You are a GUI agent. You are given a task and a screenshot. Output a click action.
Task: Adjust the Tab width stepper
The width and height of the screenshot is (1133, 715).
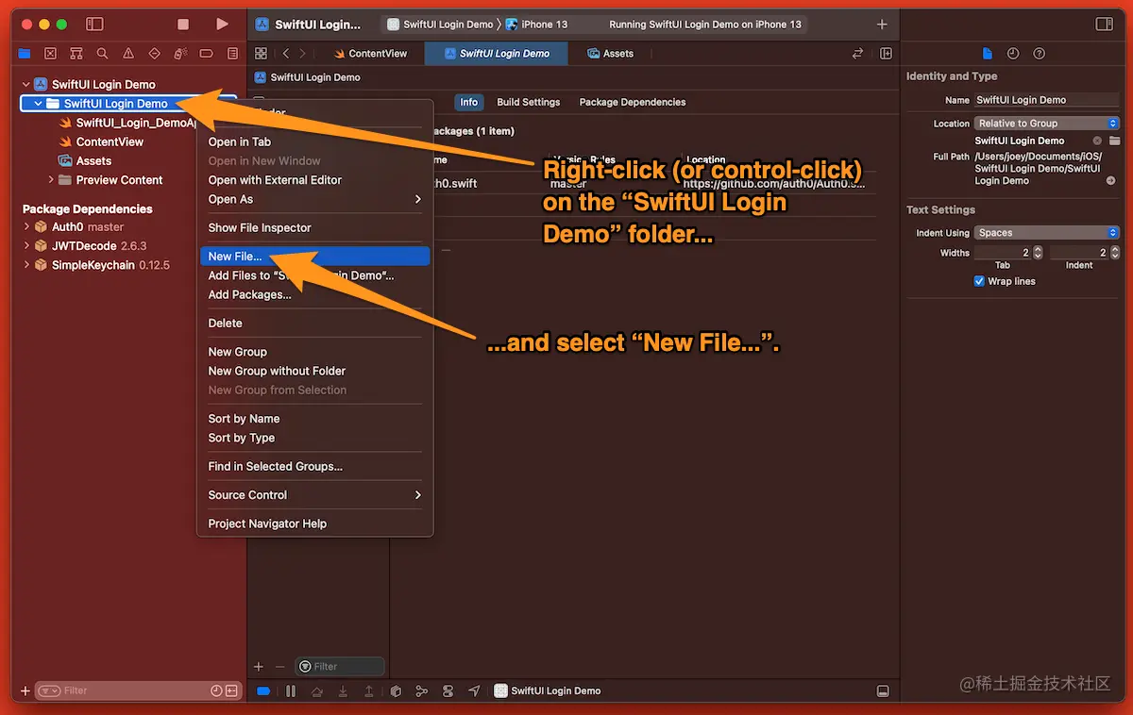pyautogui.click(x=1038, y=252)
